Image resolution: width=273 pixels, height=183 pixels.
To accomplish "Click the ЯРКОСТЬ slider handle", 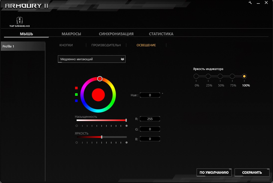I will [x=102, y=137].
